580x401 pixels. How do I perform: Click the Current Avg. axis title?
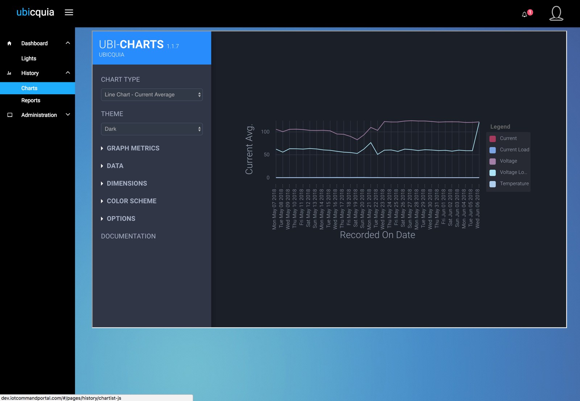coord(249,149)
